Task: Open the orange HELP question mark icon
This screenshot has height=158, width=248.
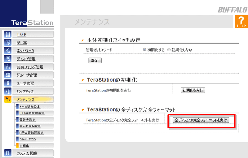Action: 241,22
